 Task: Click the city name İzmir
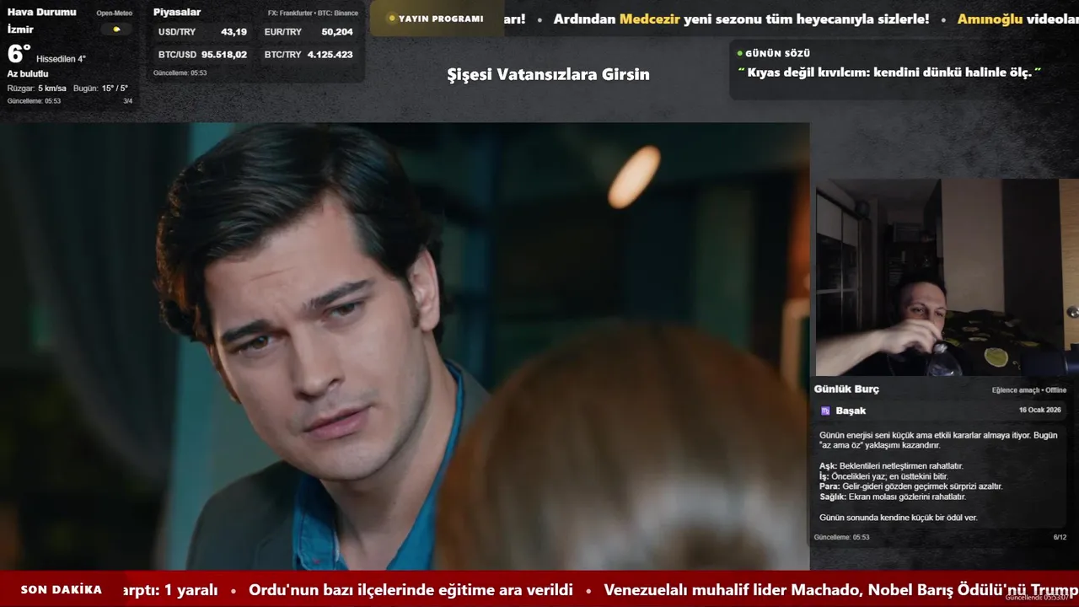click(x=20, y=30)
